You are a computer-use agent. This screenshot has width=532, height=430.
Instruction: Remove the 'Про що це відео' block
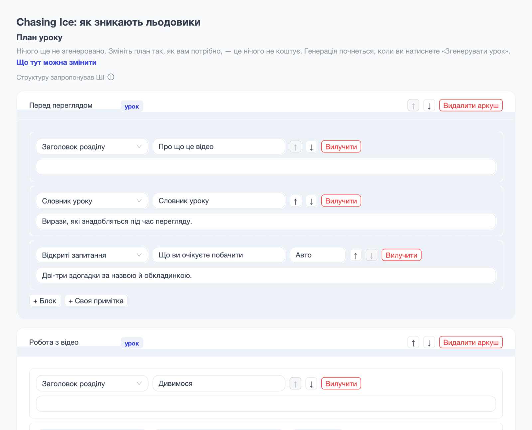(341, 147)
